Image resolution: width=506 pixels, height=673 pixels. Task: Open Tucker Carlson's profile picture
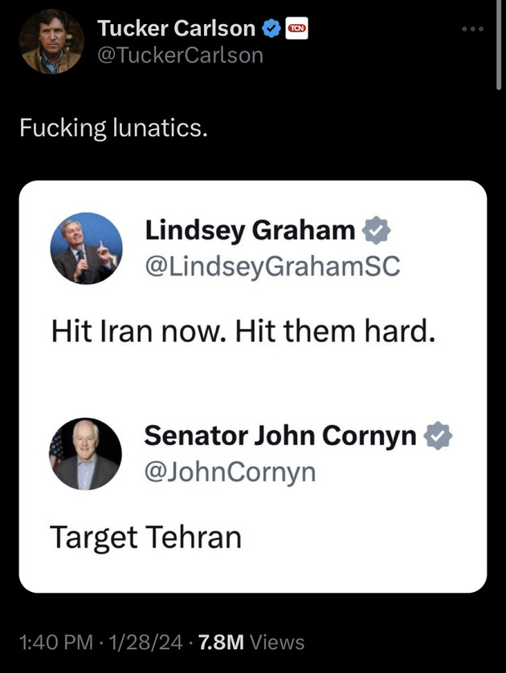click(x=51, y=42)
